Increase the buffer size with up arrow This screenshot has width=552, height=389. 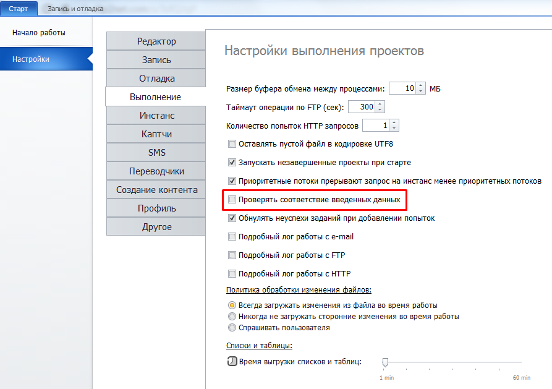tap(421, 85)
